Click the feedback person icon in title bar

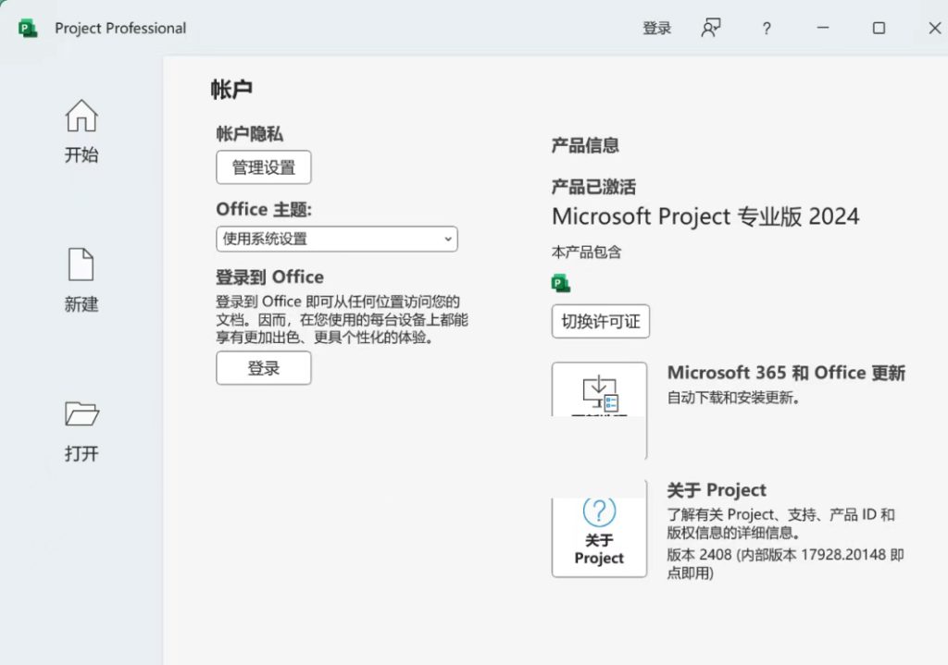pyautogui.click(x=710, y=28)
